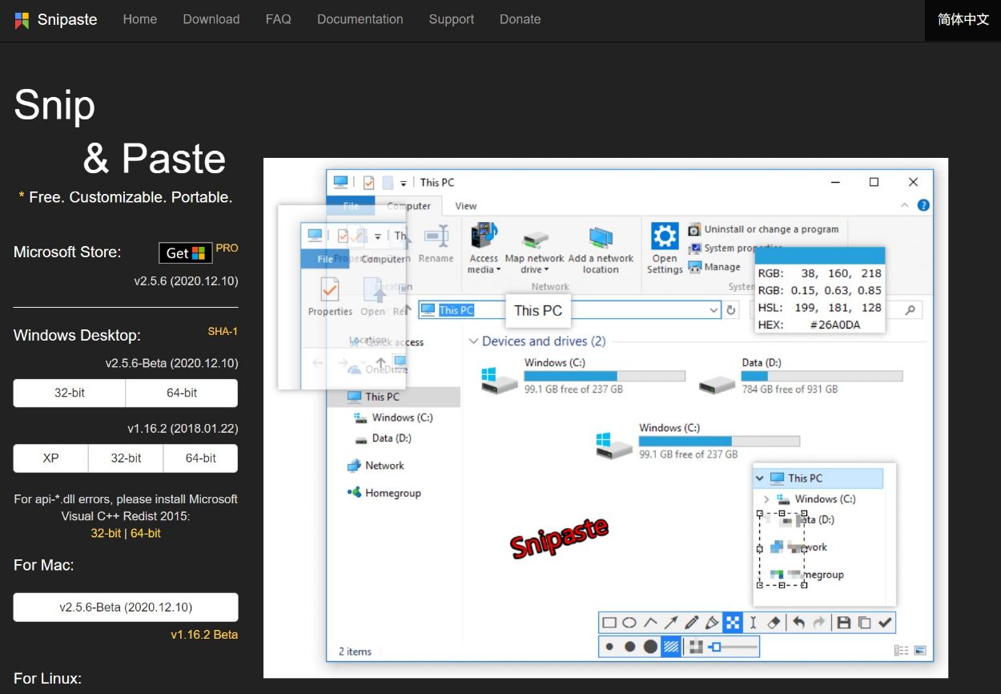Screen dimensions: 1001x694
Task: Open the Download menu item
Action: pyautogui.click(x=211, y=19)
